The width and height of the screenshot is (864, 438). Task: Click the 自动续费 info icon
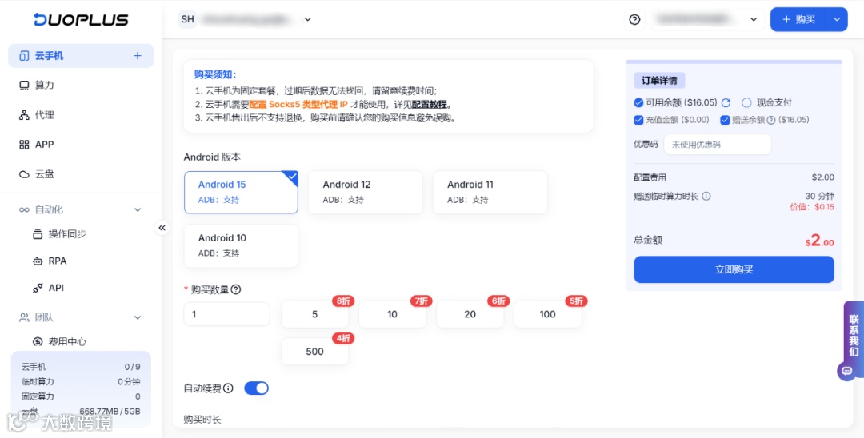point(228,388)
